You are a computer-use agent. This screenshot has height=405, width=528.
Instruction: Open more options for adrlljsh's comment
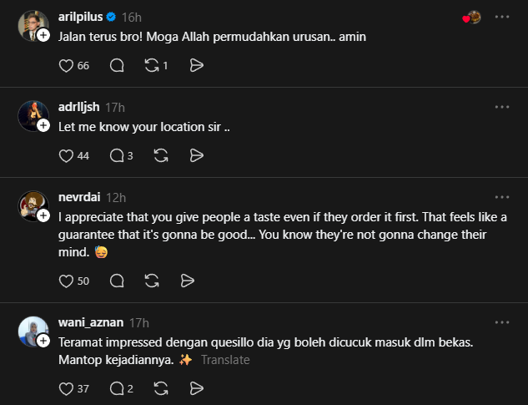click(501, 108)
